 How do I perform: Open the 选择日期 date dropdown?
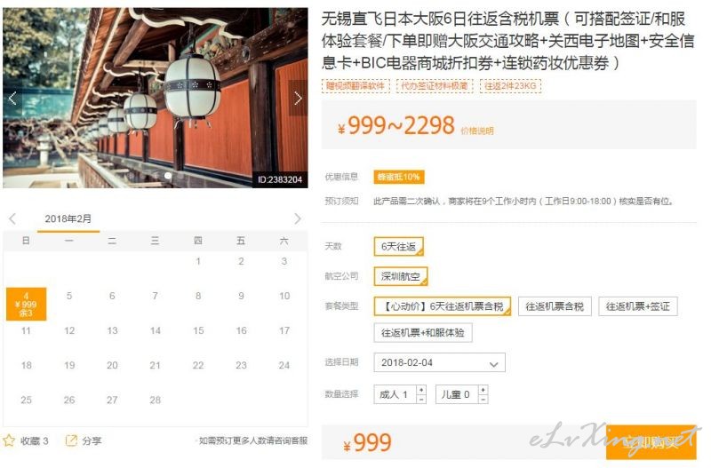(x=439, y=362)
